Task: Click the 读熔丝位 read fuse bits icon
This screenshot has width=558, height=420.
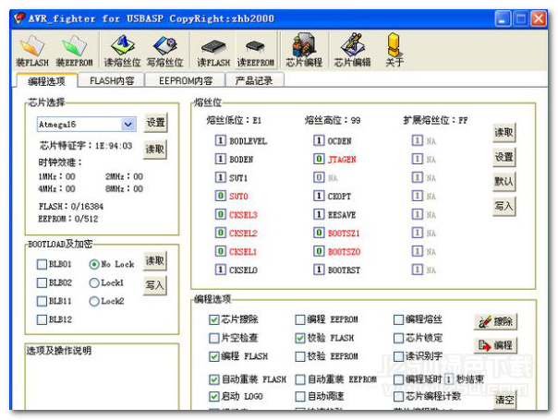Action: pyautogui.click(x=122, y=51)
